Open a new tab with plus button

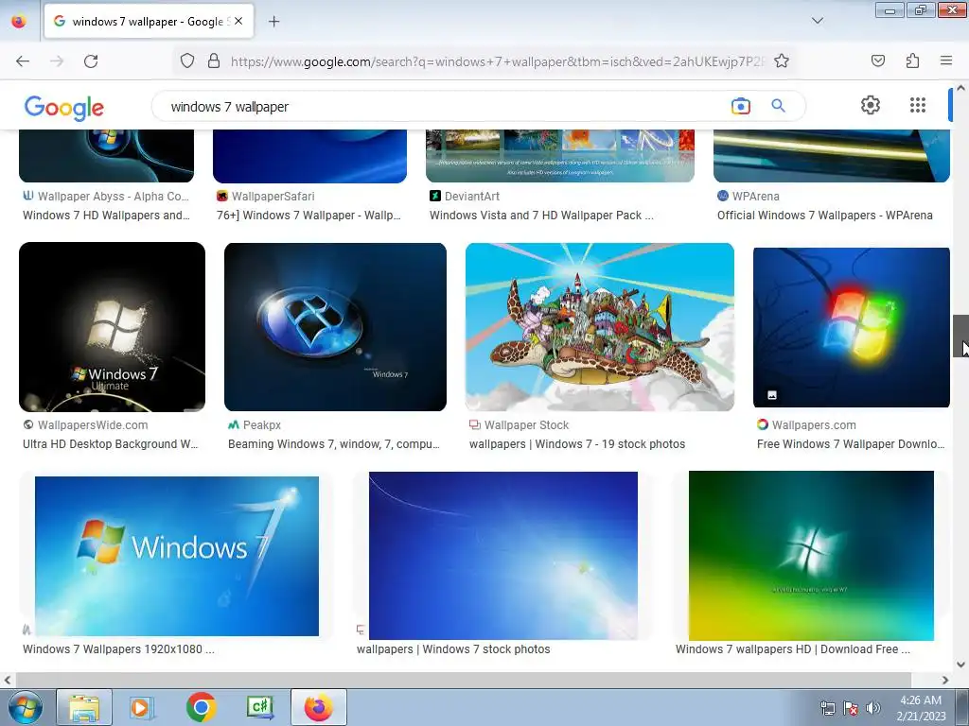point(274,22)
